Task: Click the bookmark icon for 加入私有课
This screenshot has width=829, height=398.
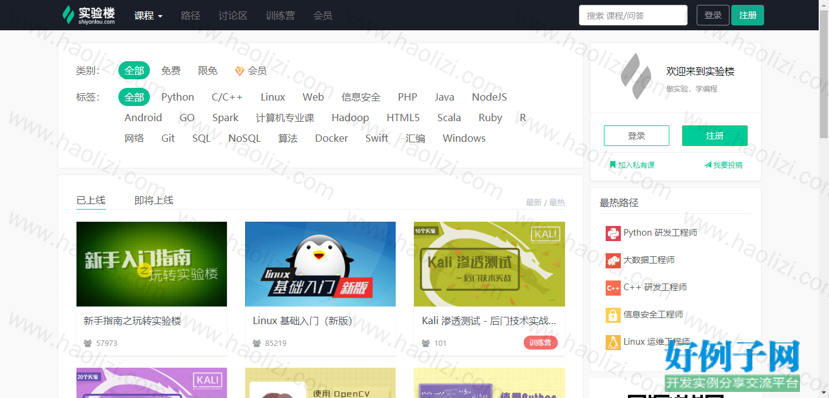Action: coord(613,165)
